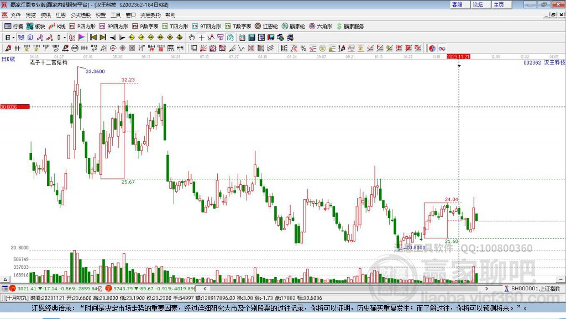Click the 002362 汉王科技 stock label
The image size is (566, 319).
544,62
